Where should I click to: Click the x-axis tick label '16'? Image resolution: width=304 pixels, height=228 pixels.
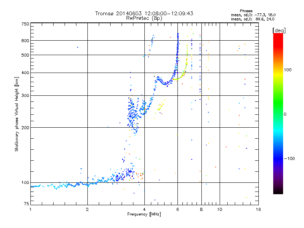click(258, 209)
